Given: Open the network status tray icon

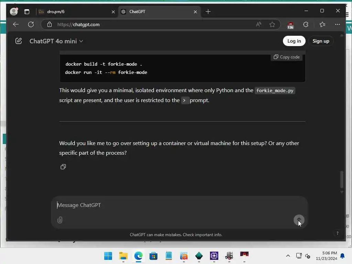Looking at the screenshot, I should click(299, 256).
